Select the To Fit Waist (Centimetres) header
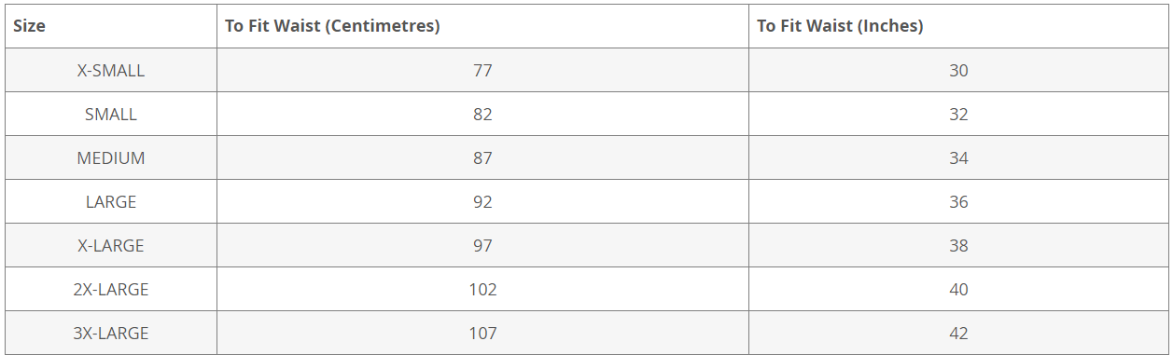This screenshot has height=355, width=1173. coord(482,26)
